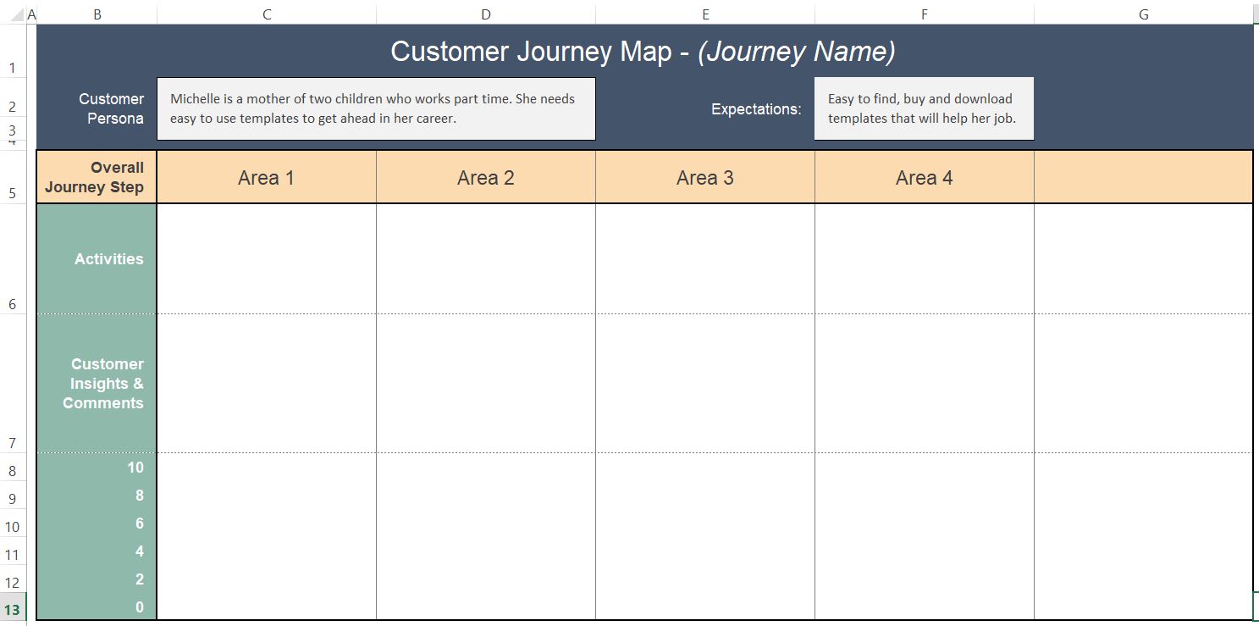Select row 13 header

13,610
